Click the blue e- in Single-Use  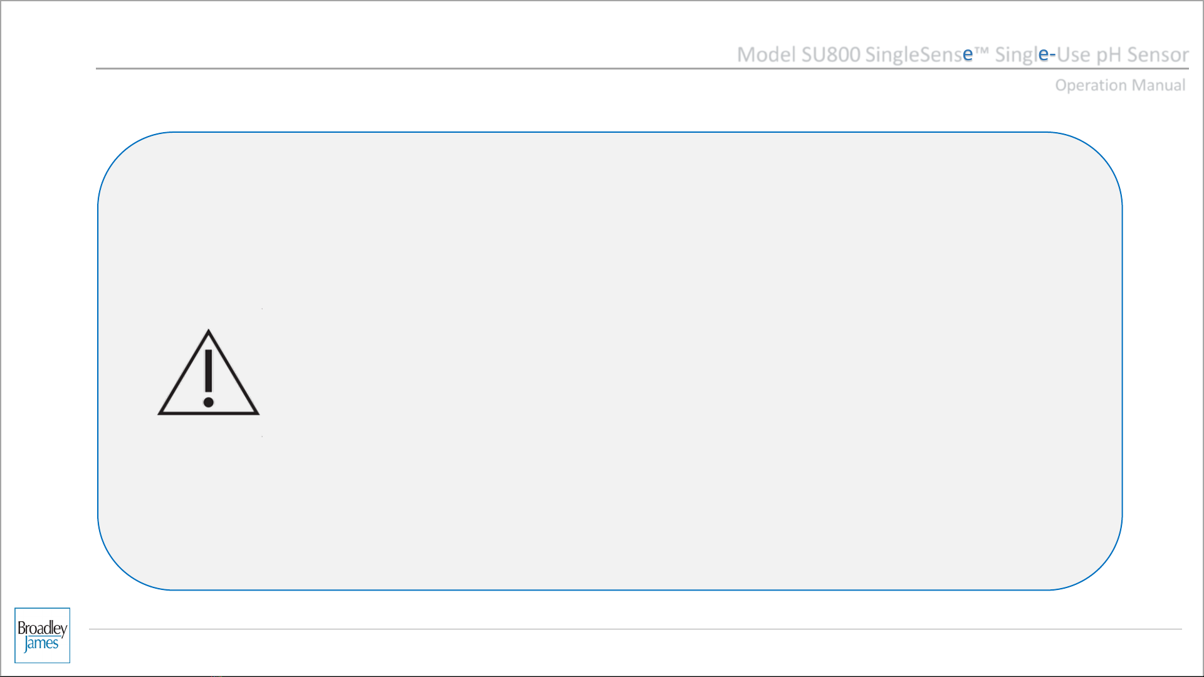click(x=1047, y=55)
